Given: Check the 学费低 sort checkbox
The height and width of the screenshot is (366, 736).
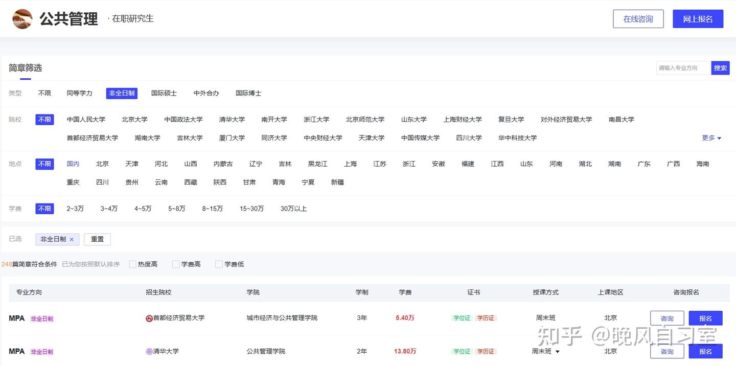Looking at the screenshot, I should click(219, 264).
